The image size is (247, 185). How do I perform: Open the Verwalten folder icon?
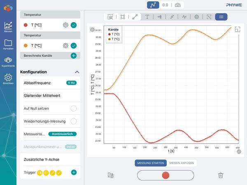[x=8, y=44]
